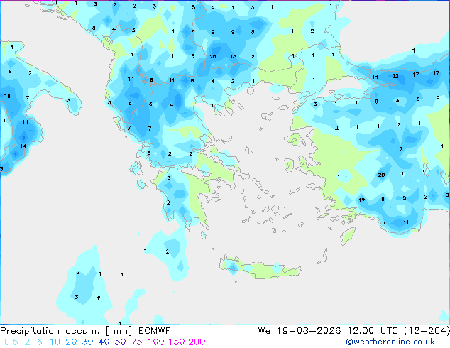Select the 150 mm legend value

[177, 342]
